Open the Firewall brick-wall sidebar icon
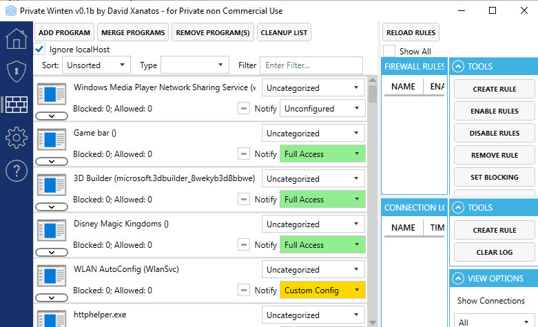 pyautogui.click(x=16, y=105)
